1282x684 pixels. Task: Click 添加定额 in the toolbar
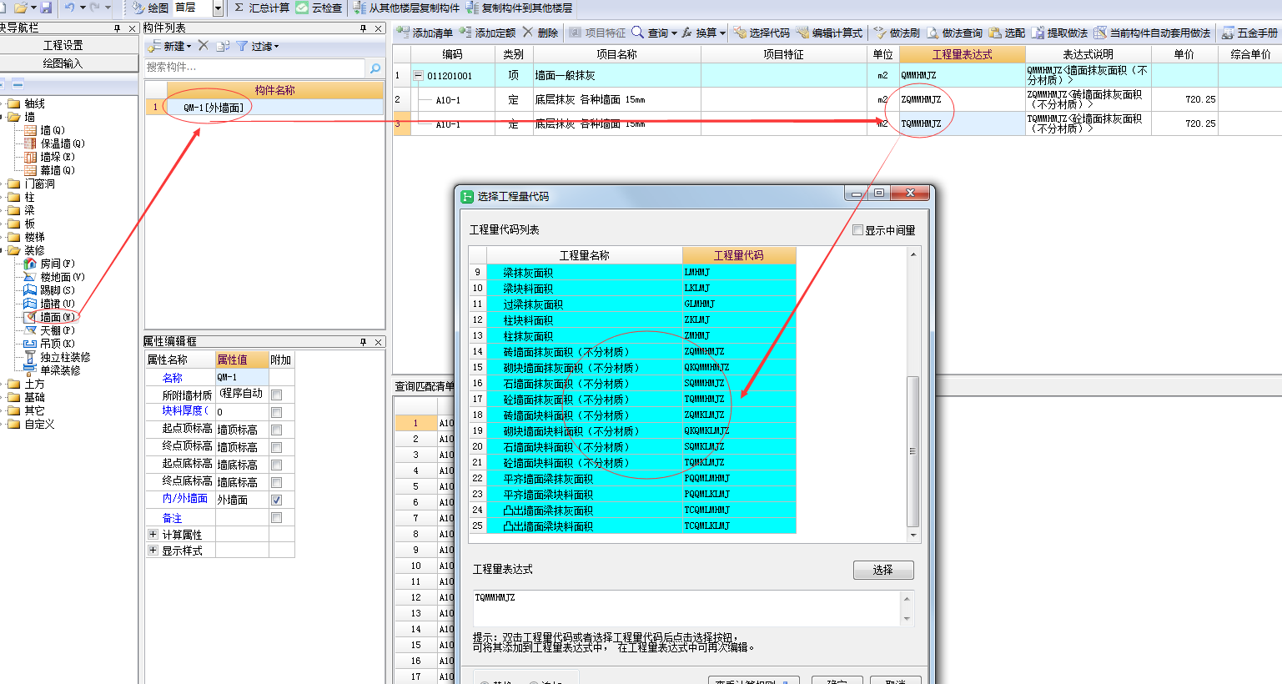[488, 33]
